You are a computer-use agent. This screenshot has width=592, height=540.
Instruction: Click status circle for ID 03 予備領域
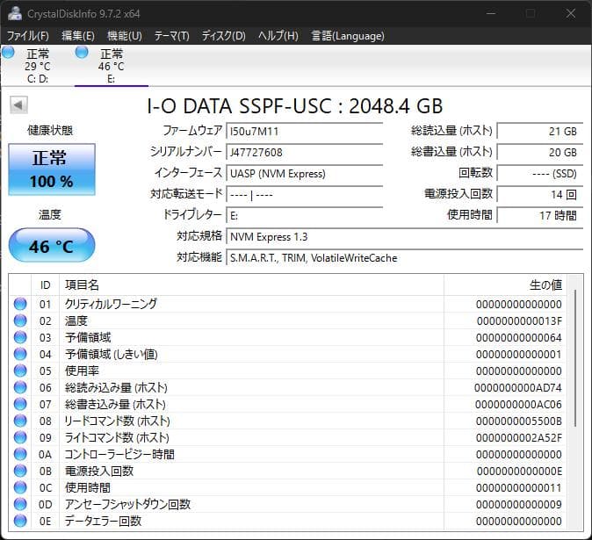pos(20,337)
